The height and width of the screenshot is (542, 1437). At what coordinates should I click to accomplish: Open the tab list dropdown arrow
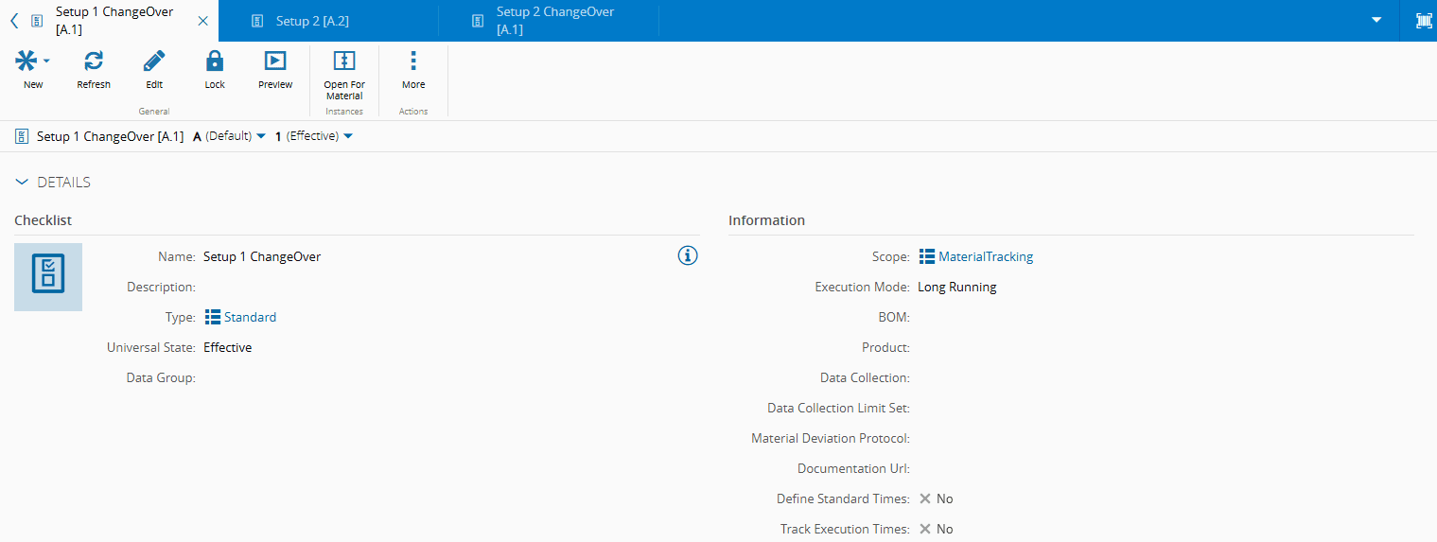coord(1376,21)
